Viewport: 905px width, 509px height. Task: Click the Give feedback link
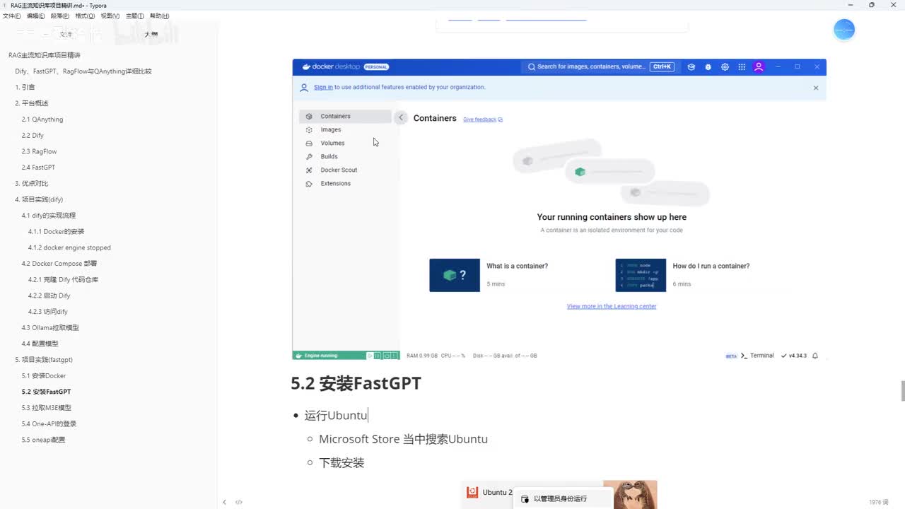click(x=483, y=119)
